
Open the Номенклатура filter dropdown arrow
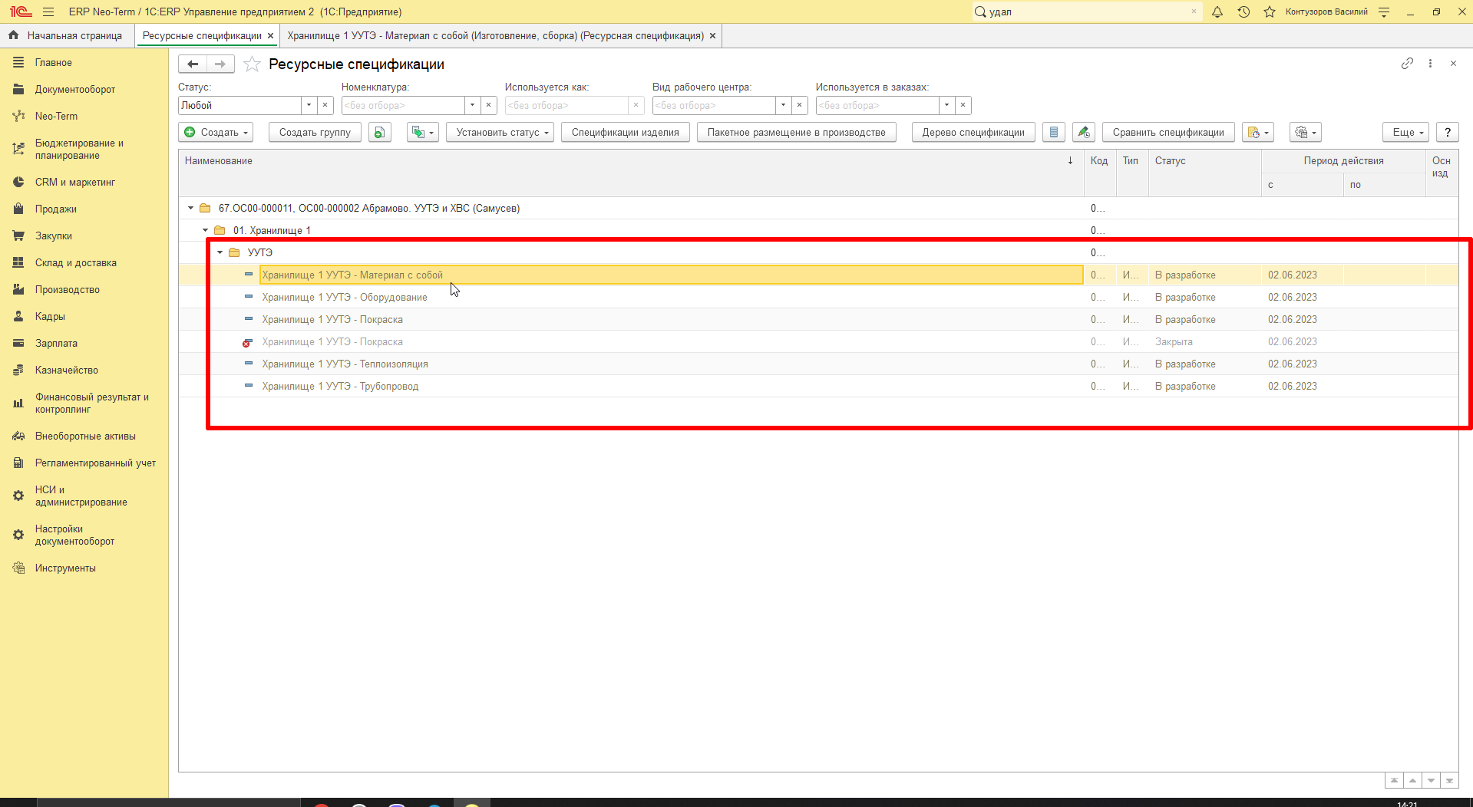coord(472,105)
